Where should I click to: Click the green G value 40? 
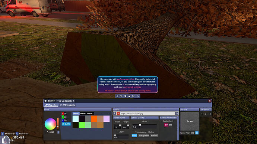pos(65,117)
